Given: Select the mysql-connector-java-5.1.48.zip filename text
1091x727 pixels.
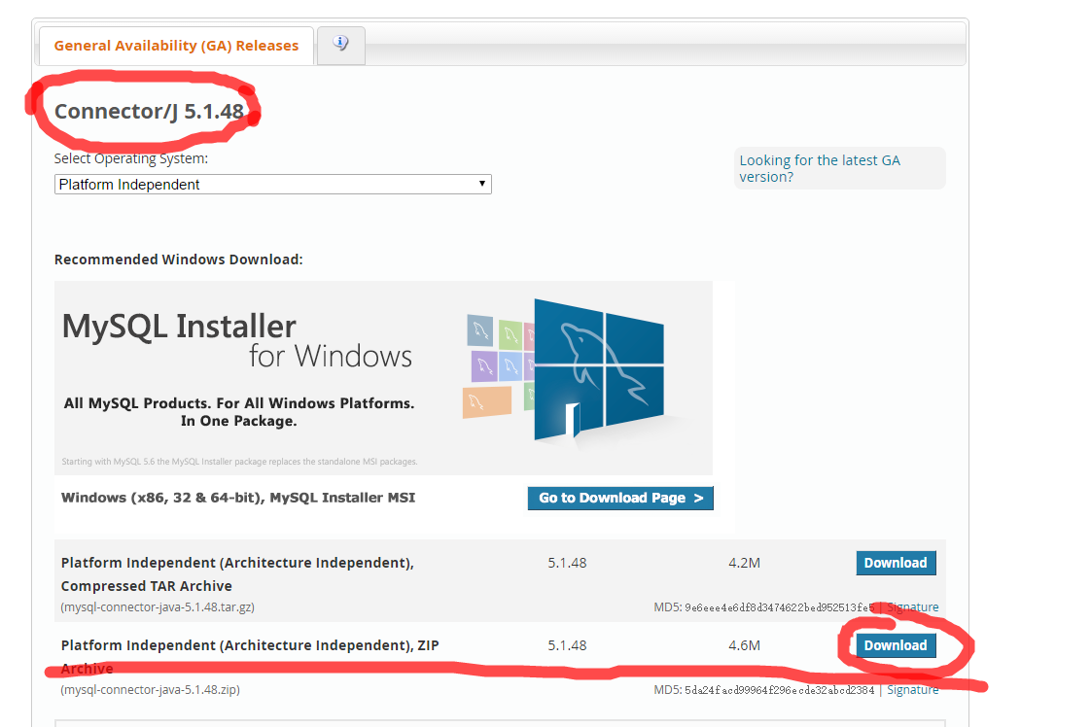Looking at the screenshot, I should click(151, 690).
